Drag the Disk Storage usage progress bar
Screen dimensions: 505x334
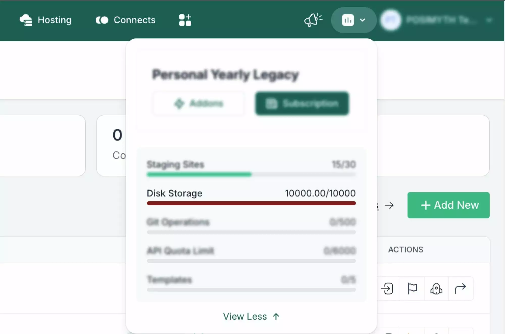[x=251, y=203]
